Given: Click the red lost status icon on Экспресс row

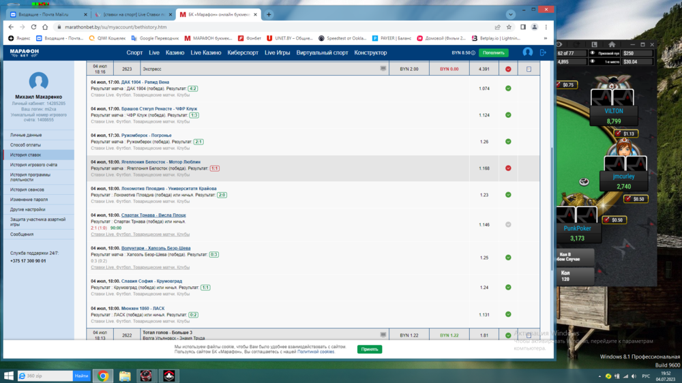Looking at the screenshot, I should pyautogui.click(x=508, y=70).
